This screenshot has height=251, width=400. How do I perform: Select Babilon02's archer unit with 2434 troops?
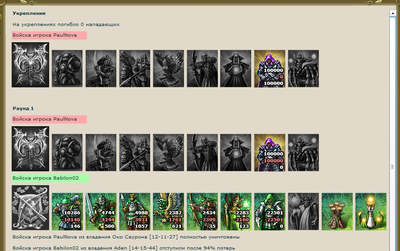202,212
